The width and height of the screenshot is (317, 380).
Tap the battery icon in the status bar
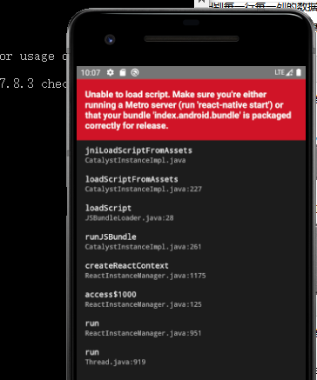[x=299, y=72]
